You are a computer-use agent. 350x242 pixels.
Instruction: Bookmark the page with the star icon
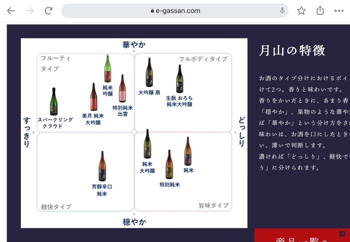click(x=301, y=10)
